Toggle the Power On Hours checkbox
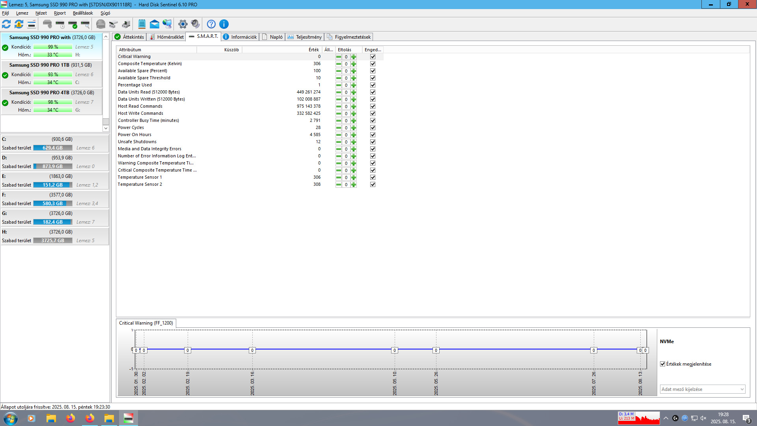757x426 pixels. click(373, 135)
